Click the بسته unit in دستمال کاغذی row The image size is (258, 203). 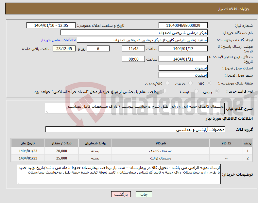[x=95, y=151]
